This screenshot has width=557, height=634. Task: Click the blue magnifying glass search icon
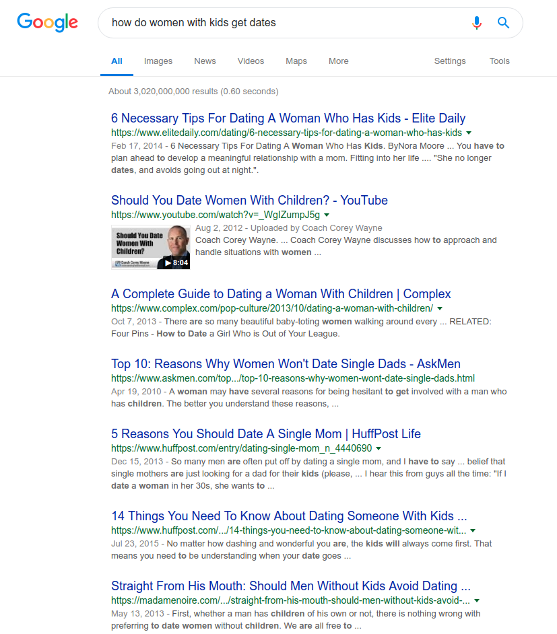click(x=503, y=23)
